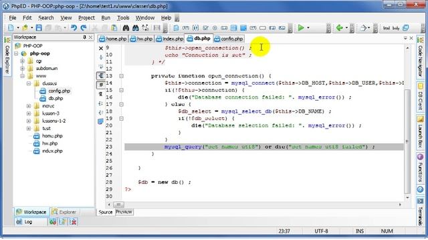
Task: Open the DB Client side panel
Action: pyautogui.click(x=420, y=96)
